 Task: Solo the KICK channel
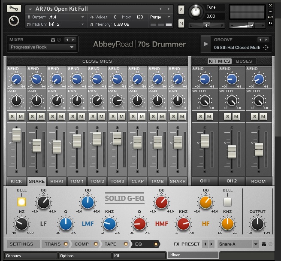click(12, 117)
